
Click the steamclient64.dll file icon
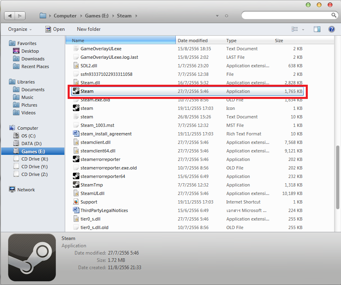point(76,151)
